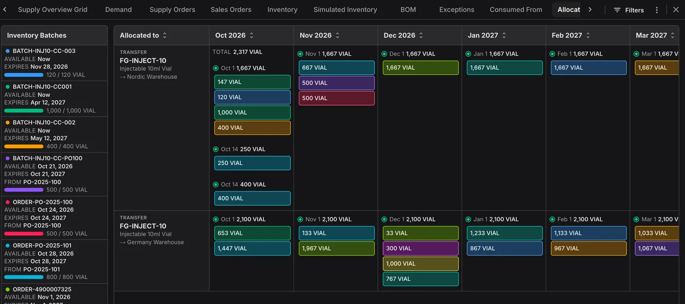
Task: Click the sort arrows beside Feb 2027
Action: [x=588, y=36]
